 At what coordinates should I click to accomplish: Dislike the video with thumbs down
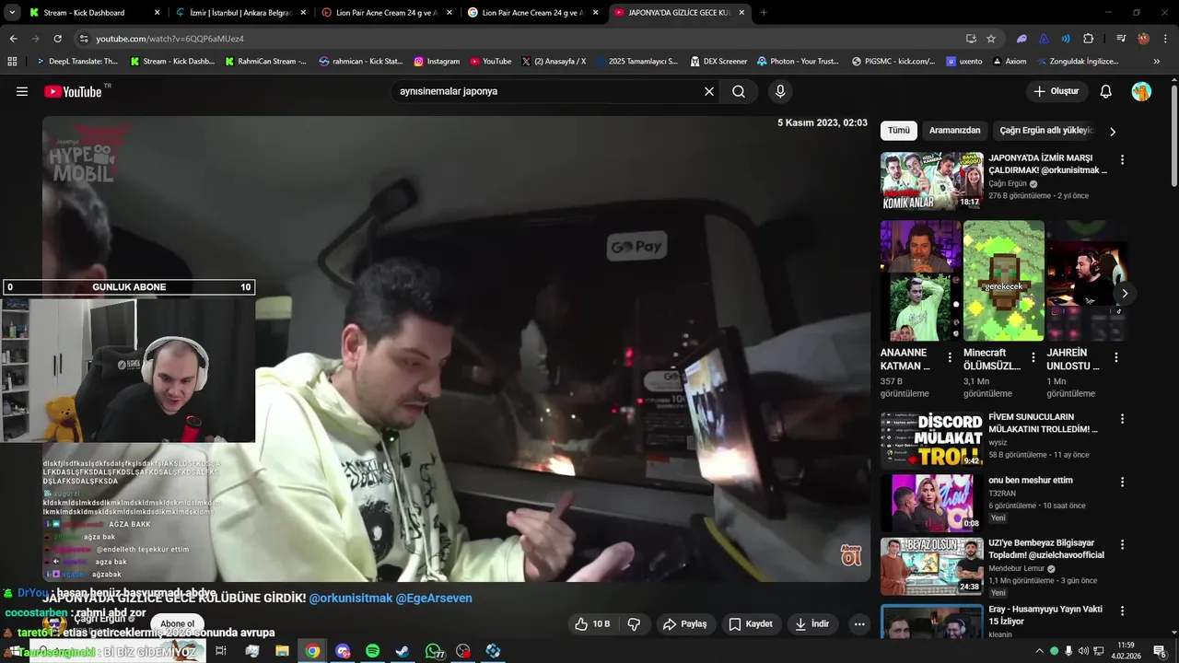pos(634,623)
